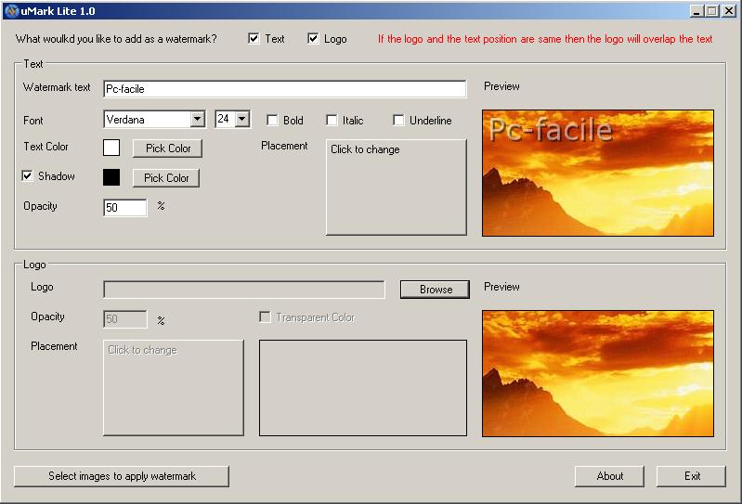Click the white Text Color swatch
Viewport: 742px width, 504px height.
pos(111,148)
